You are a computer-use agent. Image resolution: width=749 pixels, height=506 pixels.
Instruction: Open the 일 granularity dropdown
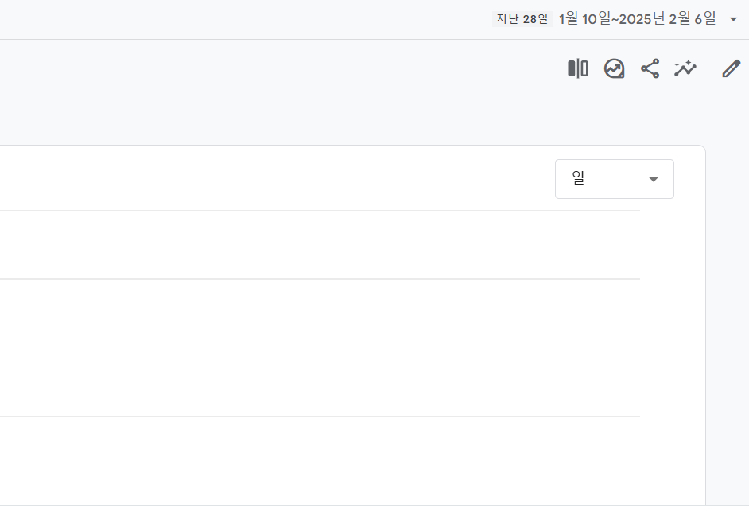point(615,179)
